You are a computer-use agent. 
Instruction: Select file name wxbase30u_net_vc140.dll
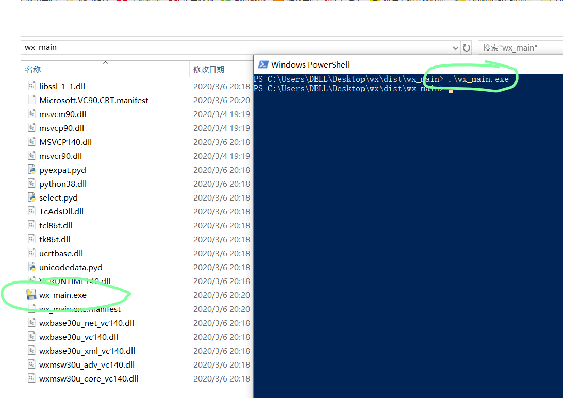(87, 323)
